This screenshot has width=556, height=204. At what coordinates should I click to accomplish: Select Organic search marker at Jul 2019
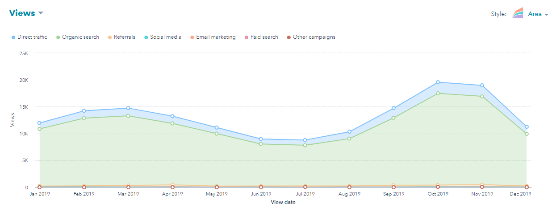(x=305, y=145)
